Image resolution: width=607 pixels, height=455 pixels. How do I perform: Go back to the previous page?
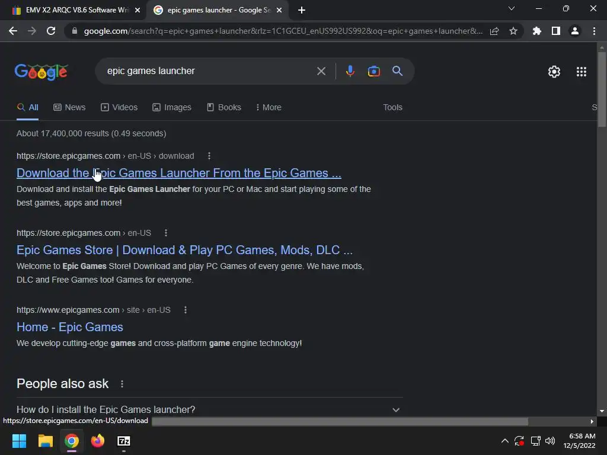pos(13,31)
